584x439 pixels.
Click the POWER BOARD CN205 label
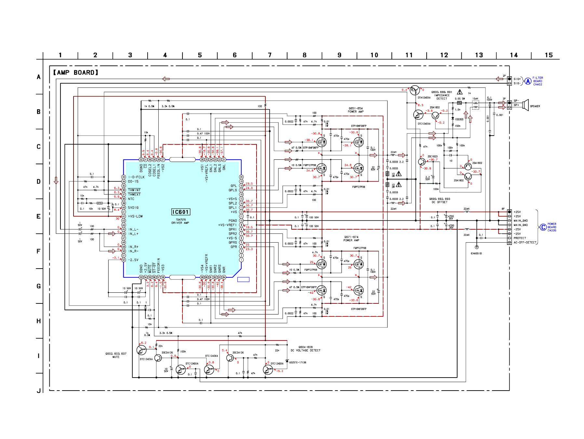pos(552,227)
